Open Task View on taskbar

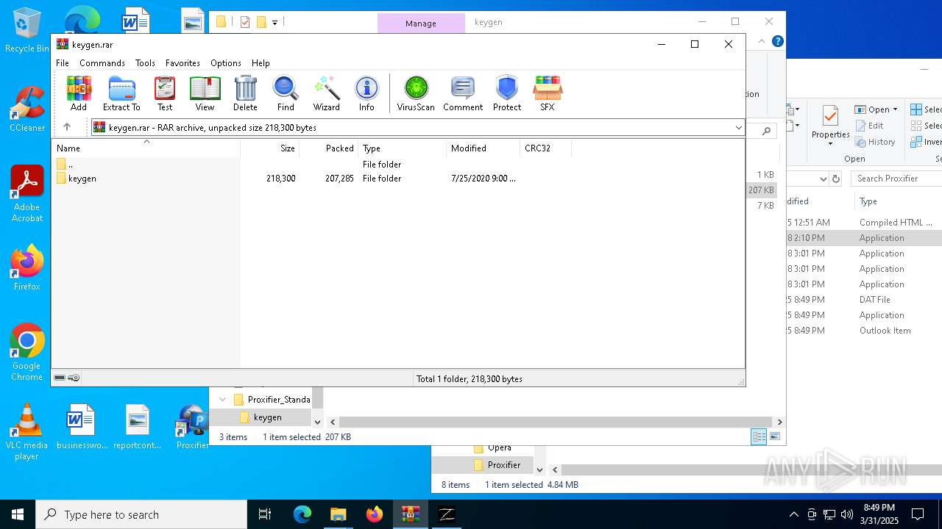coord(265,514)
